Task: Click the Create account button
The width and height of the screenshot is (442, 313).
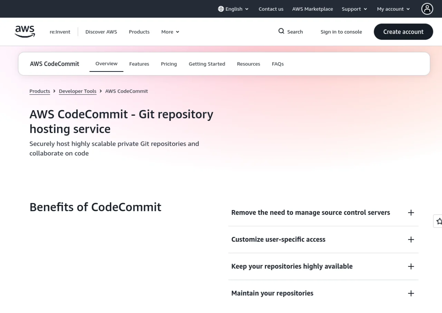Action: pos(403,32)
